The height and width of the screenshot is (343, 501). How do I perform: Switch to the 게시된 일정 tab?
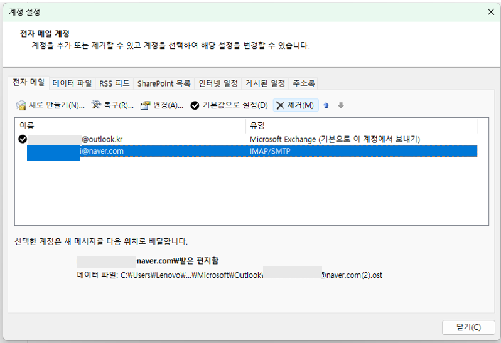tap(265, 83)
